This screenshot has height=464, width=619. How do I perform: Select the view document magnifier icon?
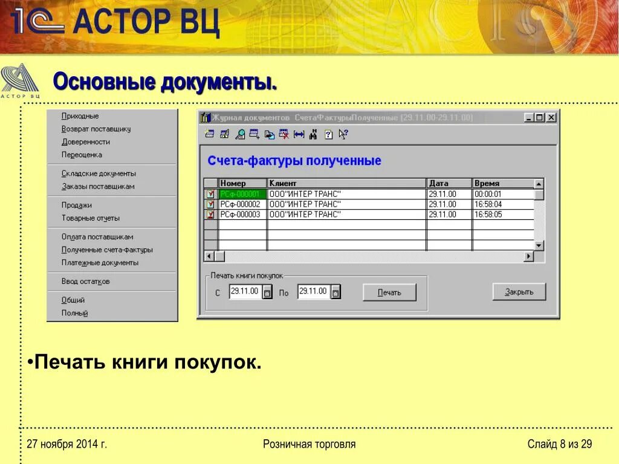[239, 135]
